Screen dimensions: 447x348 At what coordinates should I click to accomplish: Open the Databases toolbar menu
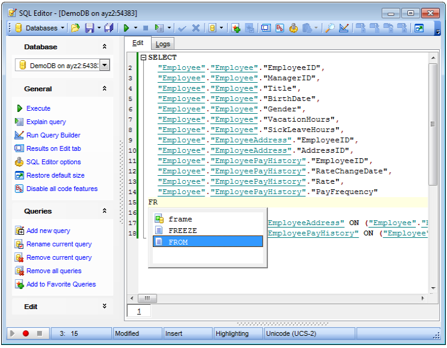(x=40, y=28)
